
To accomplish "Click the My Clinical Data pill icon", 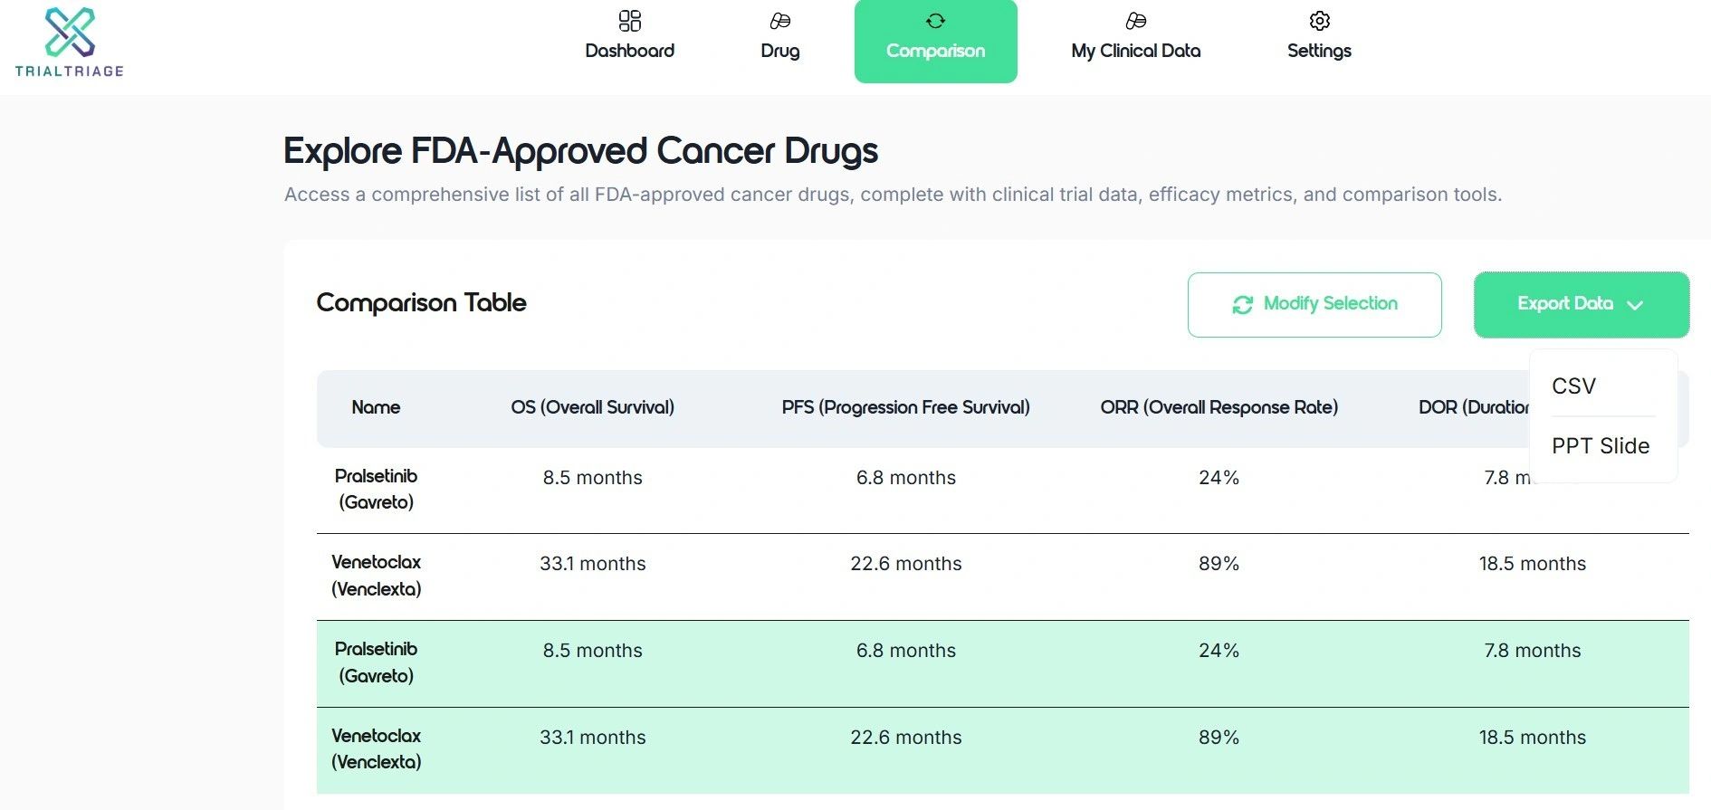I will pyautogui.click(x=1136, y=21).
